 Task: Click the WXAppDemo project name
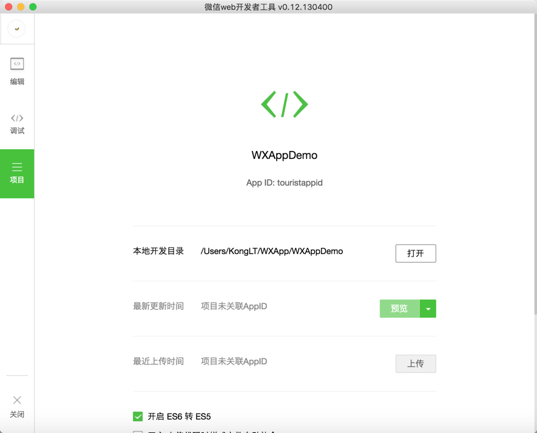[x=284, y=155]
